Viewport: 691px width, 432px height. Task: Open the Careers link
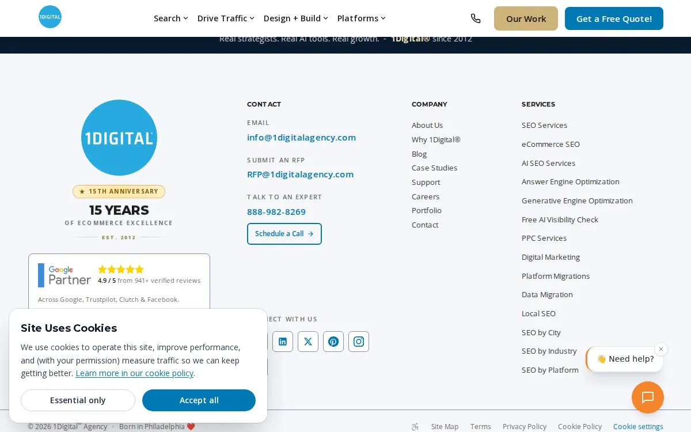coord(426,197)
